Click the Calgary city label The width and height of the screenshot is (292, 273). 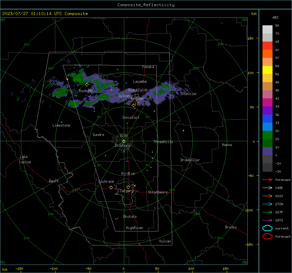[x=127, y=191]
